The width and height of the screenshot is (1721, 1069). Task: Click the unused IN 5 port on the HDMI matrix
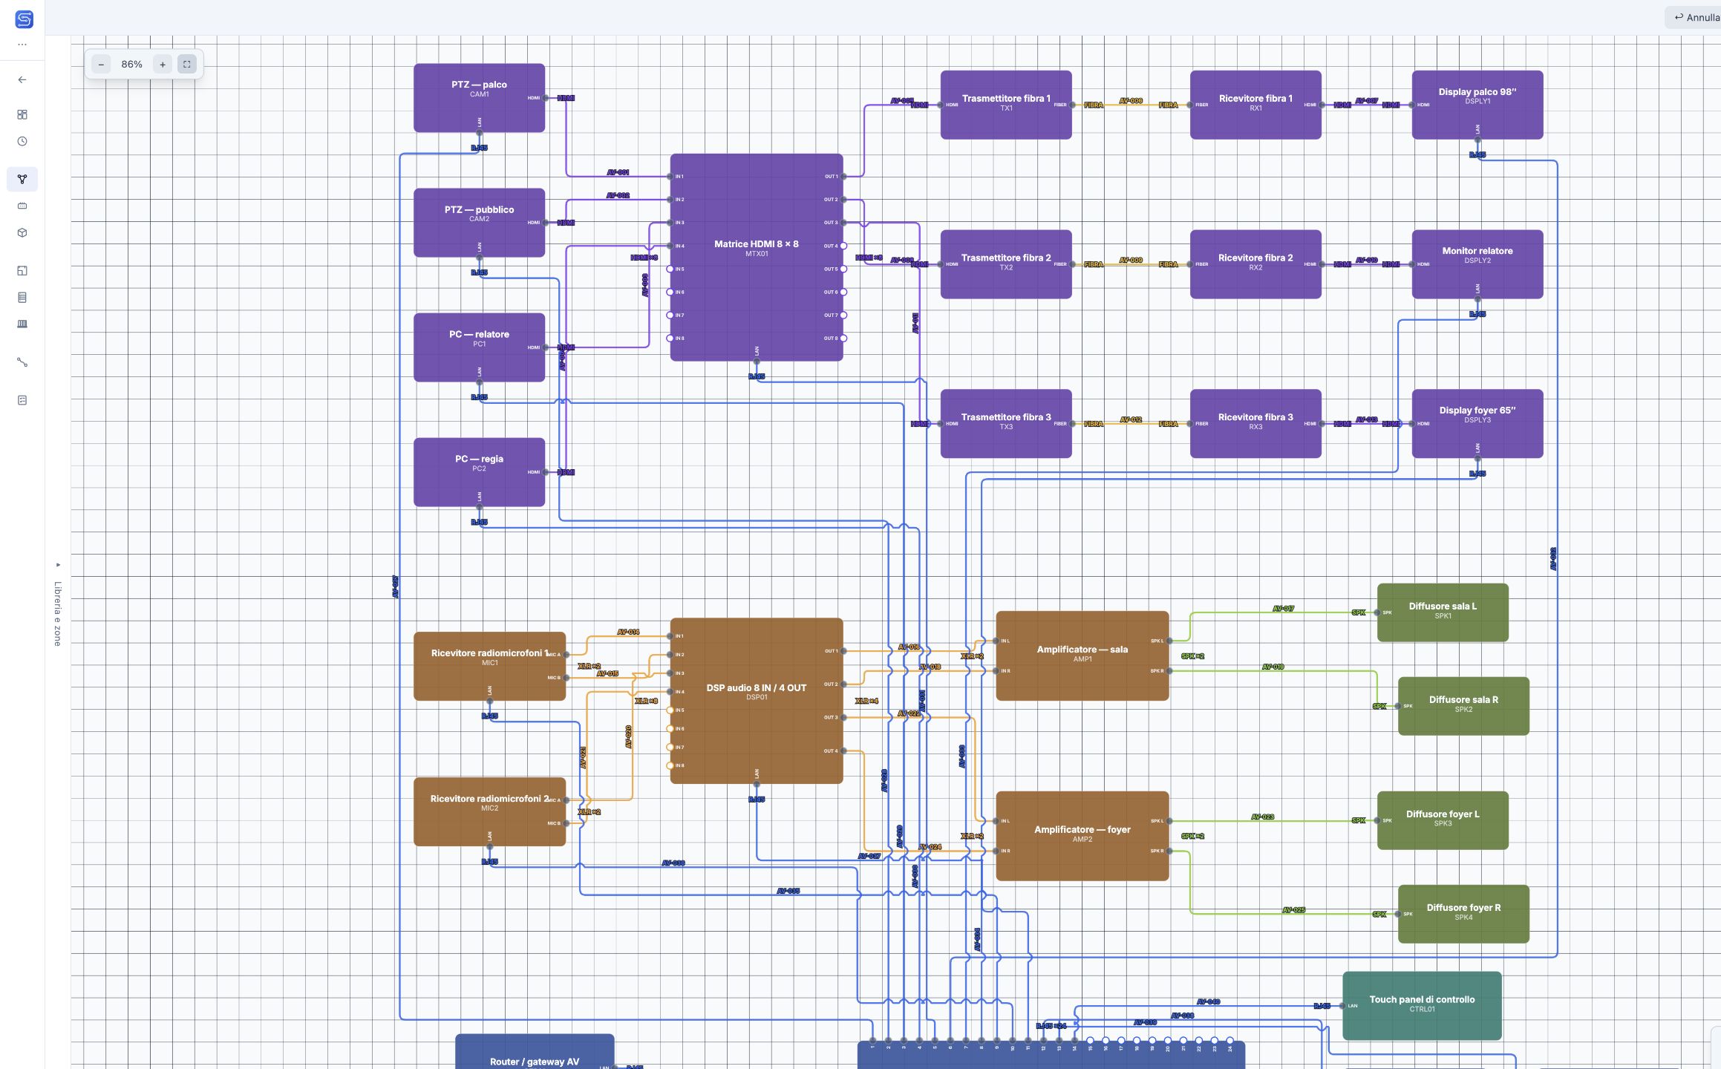pyautogui.click(x=670, y=269)
